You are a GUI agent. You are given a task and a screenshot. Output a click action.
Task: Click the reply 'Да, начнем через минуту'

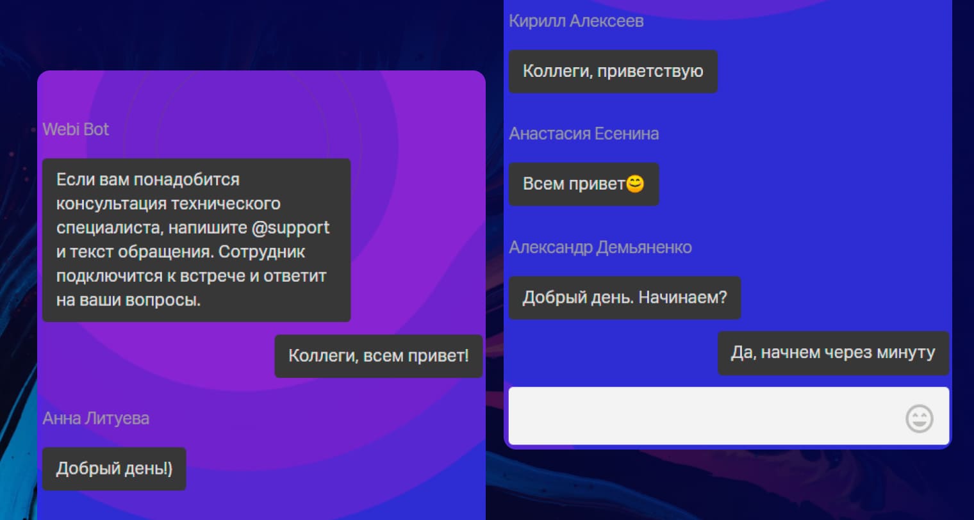pos(833,353)
